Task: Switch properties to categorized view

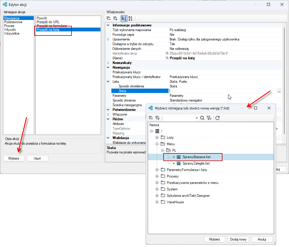Action: click(x=124, y=18)
